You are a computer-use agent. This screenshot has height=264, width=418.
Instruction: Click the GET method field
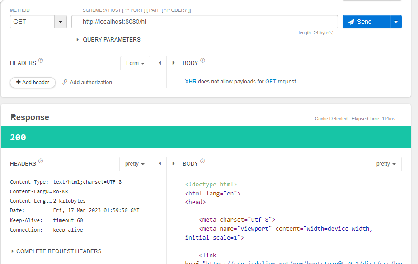[32, 22]
